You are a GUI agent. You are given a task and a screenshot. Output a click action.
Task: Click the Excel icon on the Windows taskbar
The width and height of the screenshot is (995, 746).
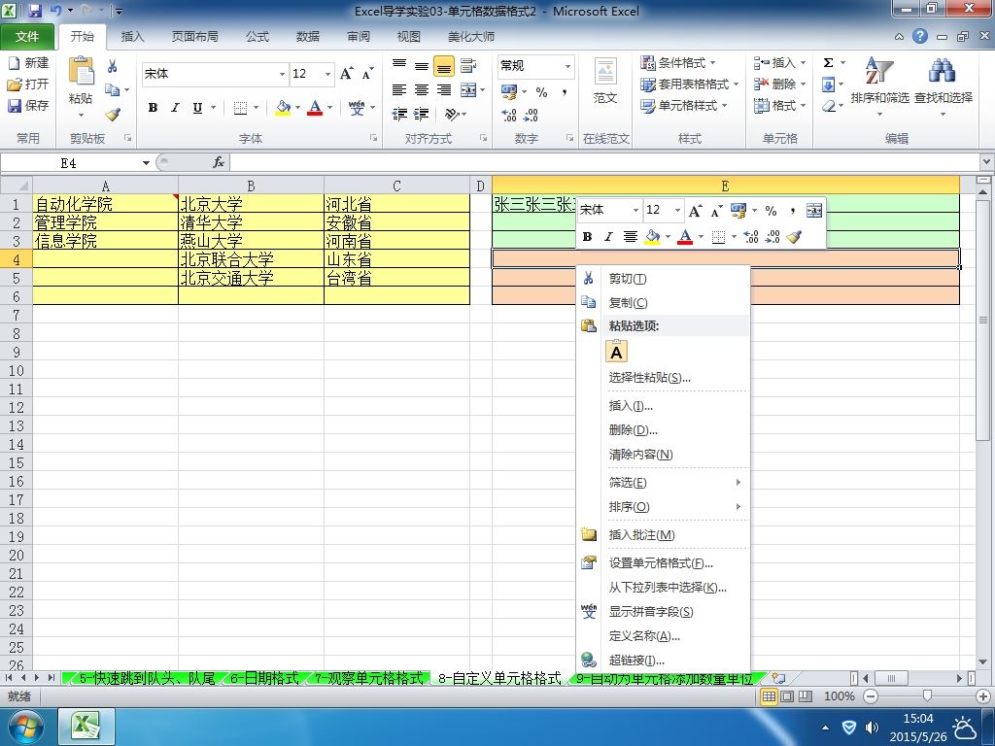click(x=87, y=727)
